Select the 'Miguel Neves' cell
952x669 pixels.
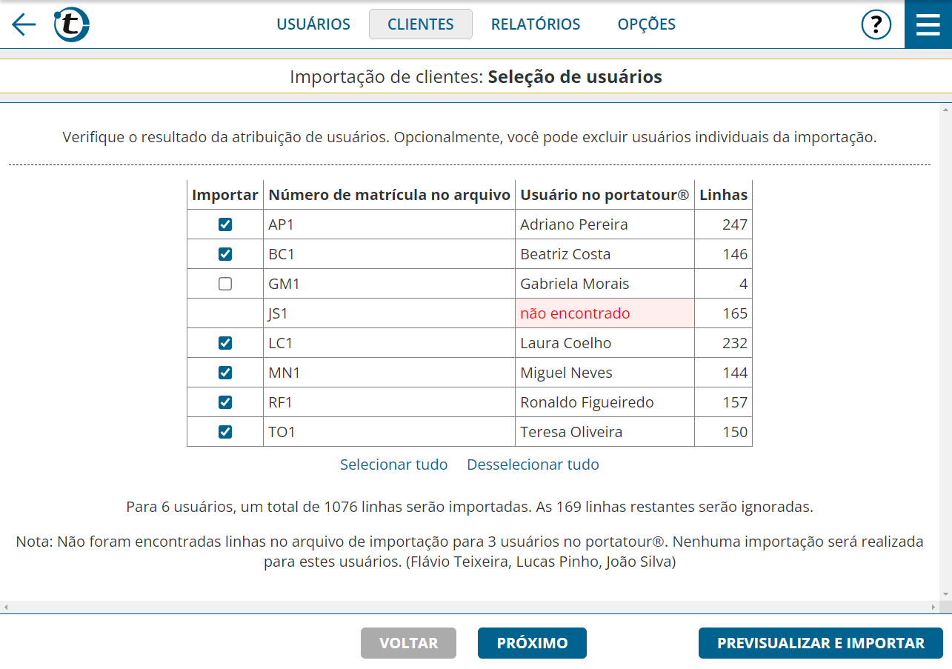point(605,373)
